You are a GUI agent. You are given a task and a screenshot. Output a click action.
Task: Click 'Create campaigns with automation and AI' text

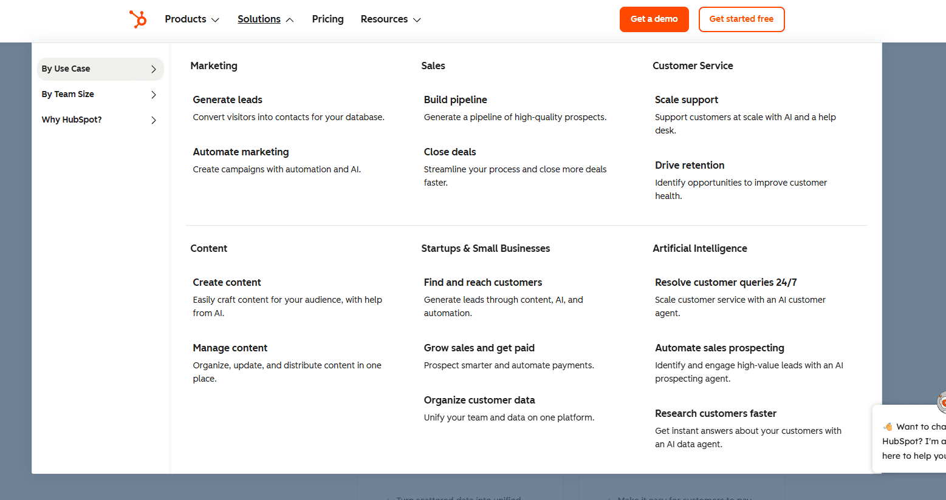276,169
